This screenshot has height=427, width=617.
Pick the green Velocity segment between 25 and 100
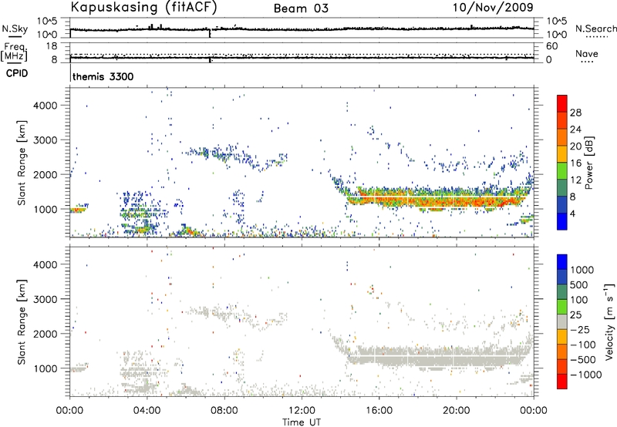pos(562,307)
